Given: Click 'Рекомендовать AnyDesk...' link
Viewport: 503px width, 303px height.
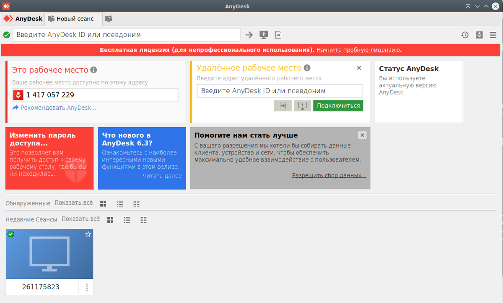Looking at the screenshot, I should click(x=59, y=108).
